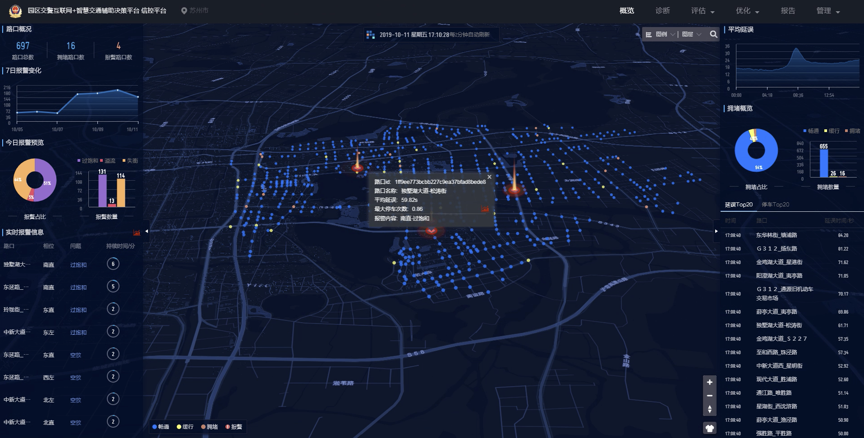This screenshot has height=438, width=864.
Task: Click the police badge logo
Action: point(15,11)
